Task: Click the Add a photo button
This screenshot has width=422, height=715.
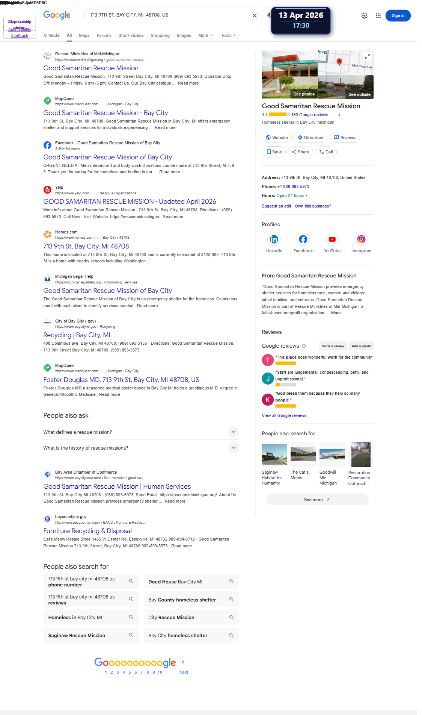Action: click(x=361, y=346)
